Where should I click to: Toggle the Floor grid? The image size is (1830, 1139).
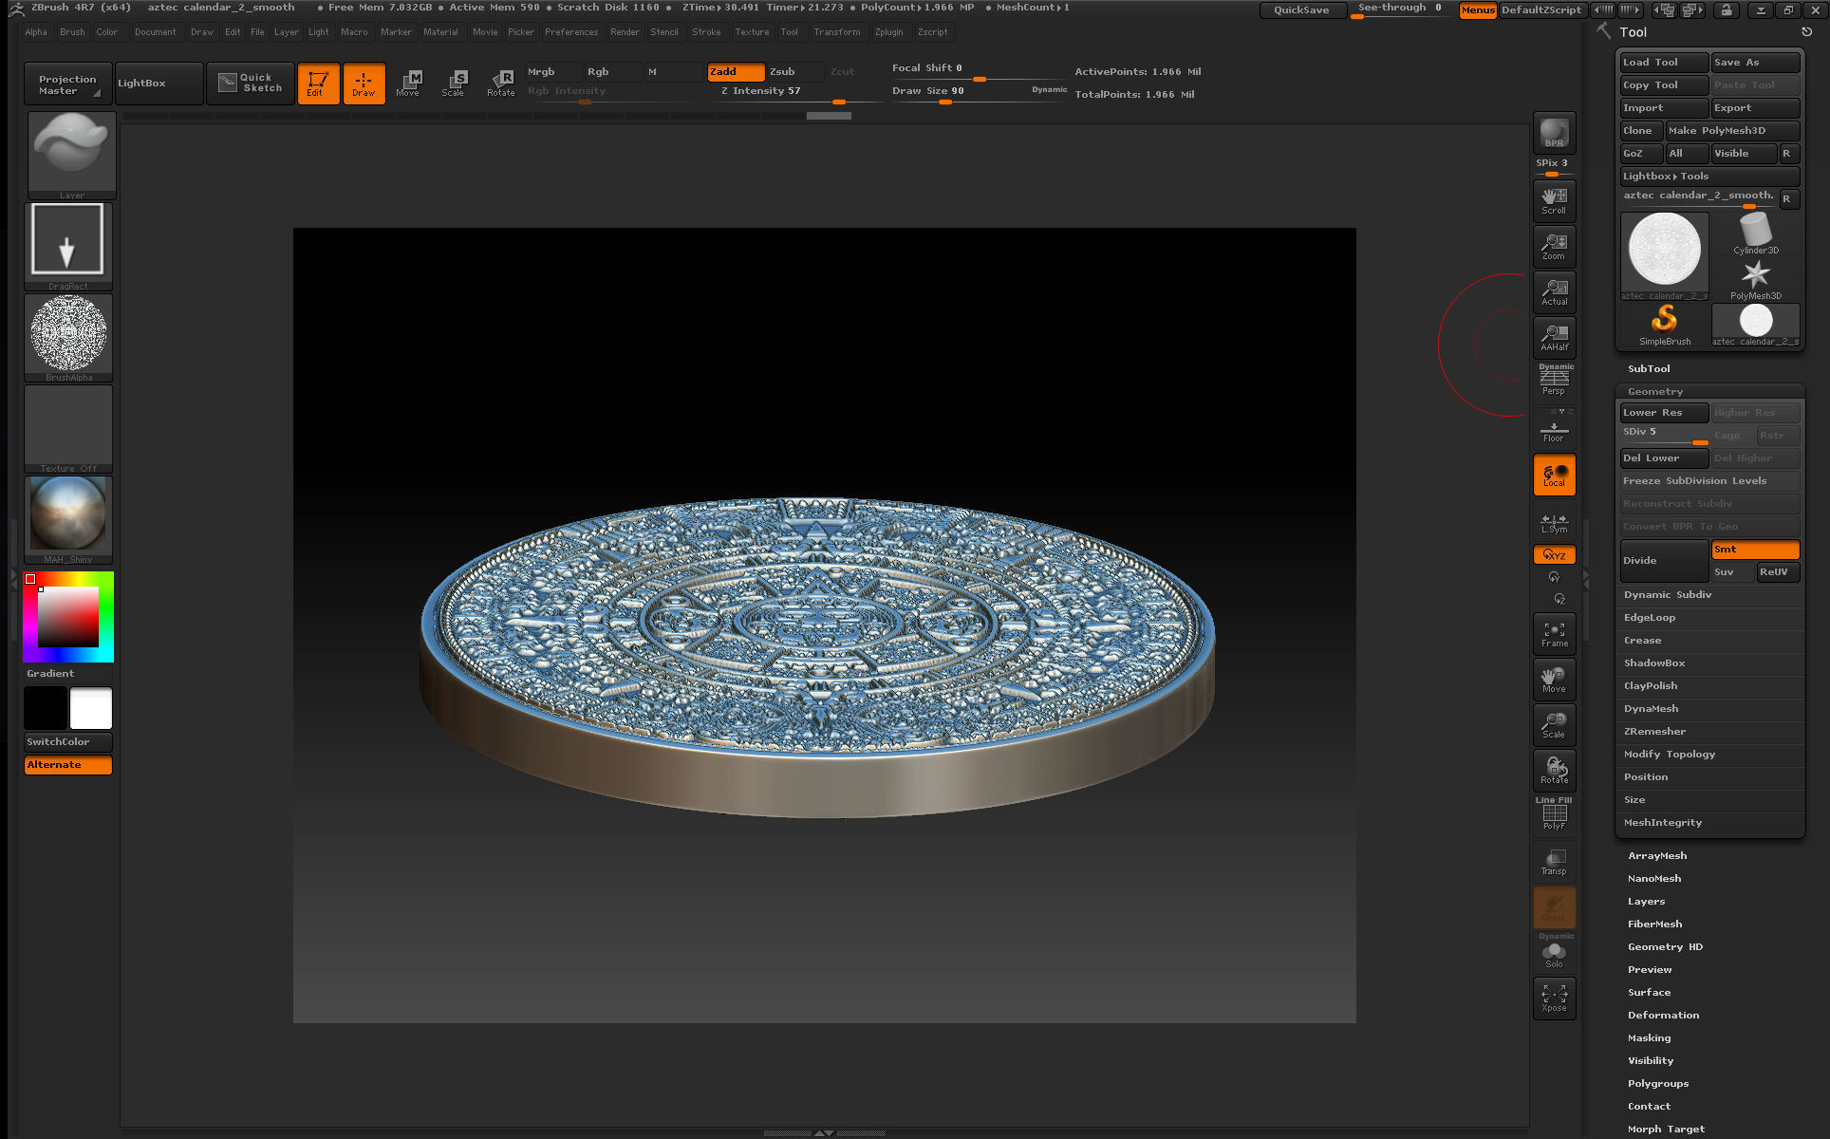(1554, 428)
